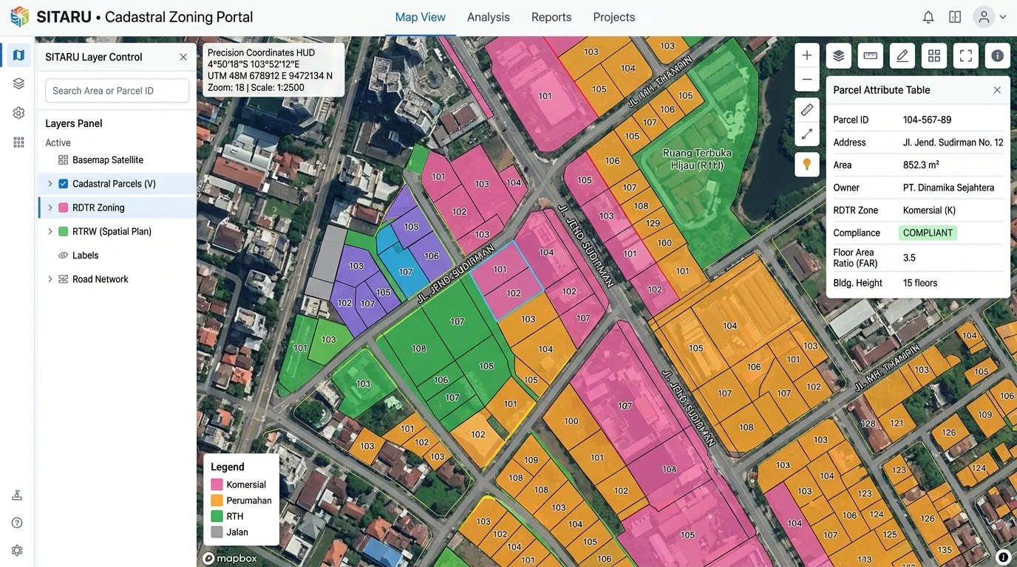Click the map attribution info icon
The width and height of the screenshot is (1017, 567).
pos(1003,557)
